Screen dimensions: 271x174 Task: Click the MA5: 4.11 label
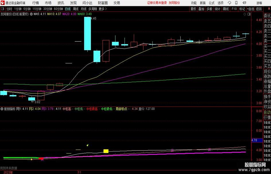[x=40, y=14]
